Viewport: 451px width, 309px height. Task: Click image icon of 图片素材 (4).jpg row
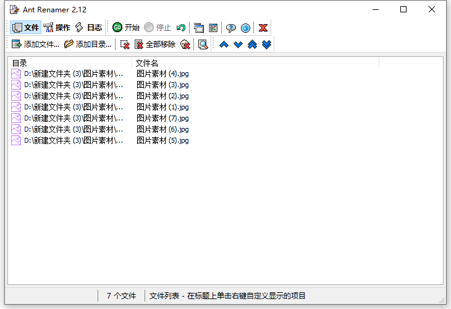point(16,74)
